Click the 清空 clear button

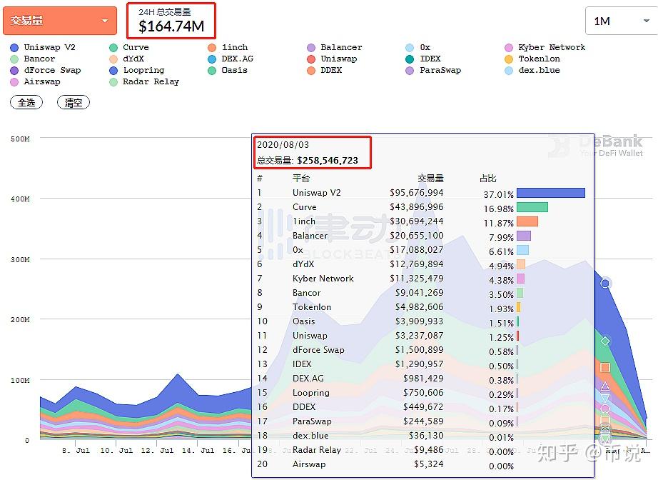pyautogui.click(x=74, y=102)
